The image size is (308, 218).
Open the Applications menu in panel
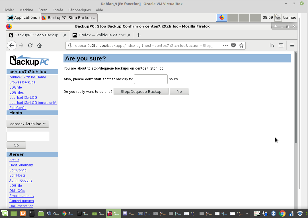[22, 18]
